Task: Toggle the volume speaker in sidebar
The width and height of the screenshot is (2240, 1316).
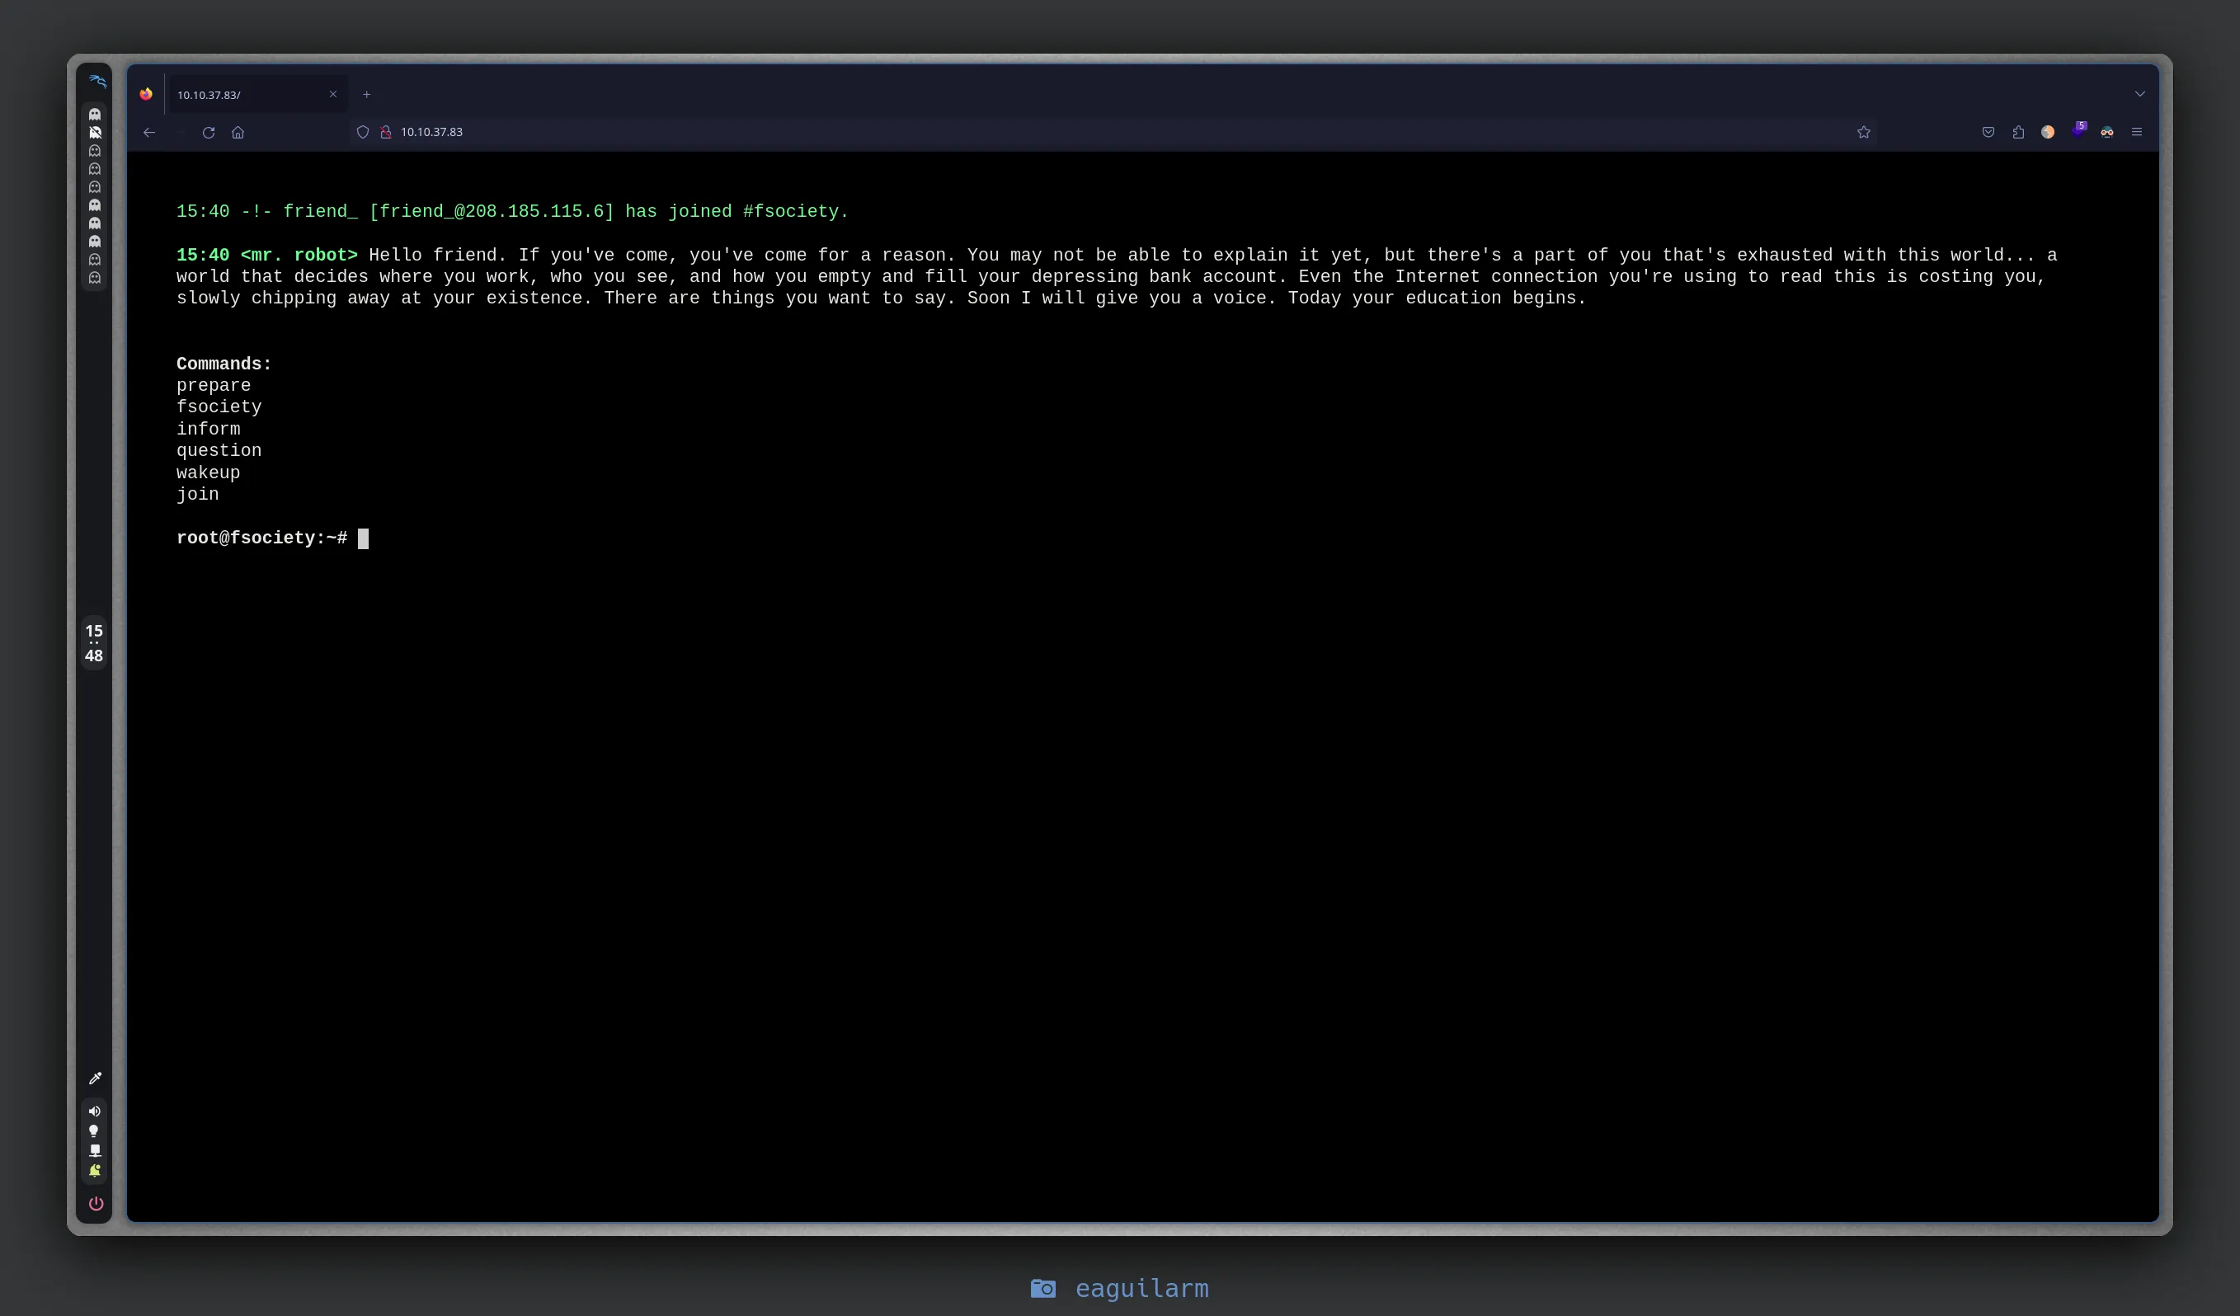Action: coord(95,1112)
